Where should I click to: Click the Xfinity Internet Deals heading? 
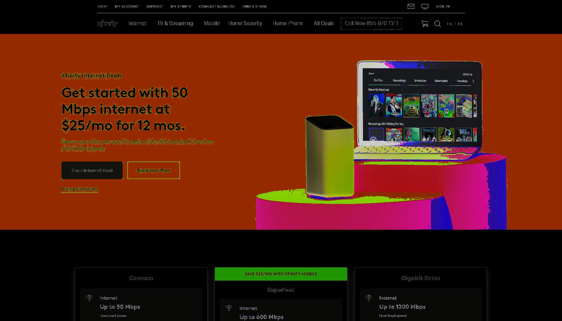pyautogui.click(x=92, y=75)
